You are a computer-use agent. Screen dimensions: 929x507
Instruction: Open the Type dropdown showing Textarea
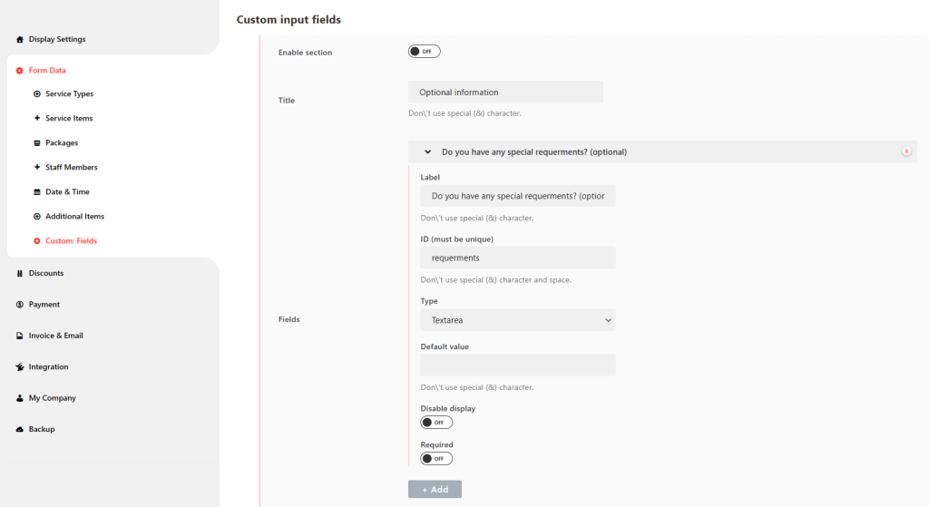pos(517,320)
